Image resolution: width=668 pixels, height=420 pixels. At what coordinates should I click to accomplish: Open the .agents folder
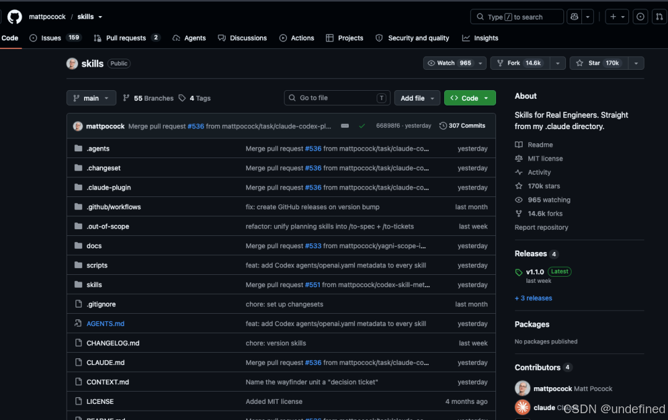98,148
